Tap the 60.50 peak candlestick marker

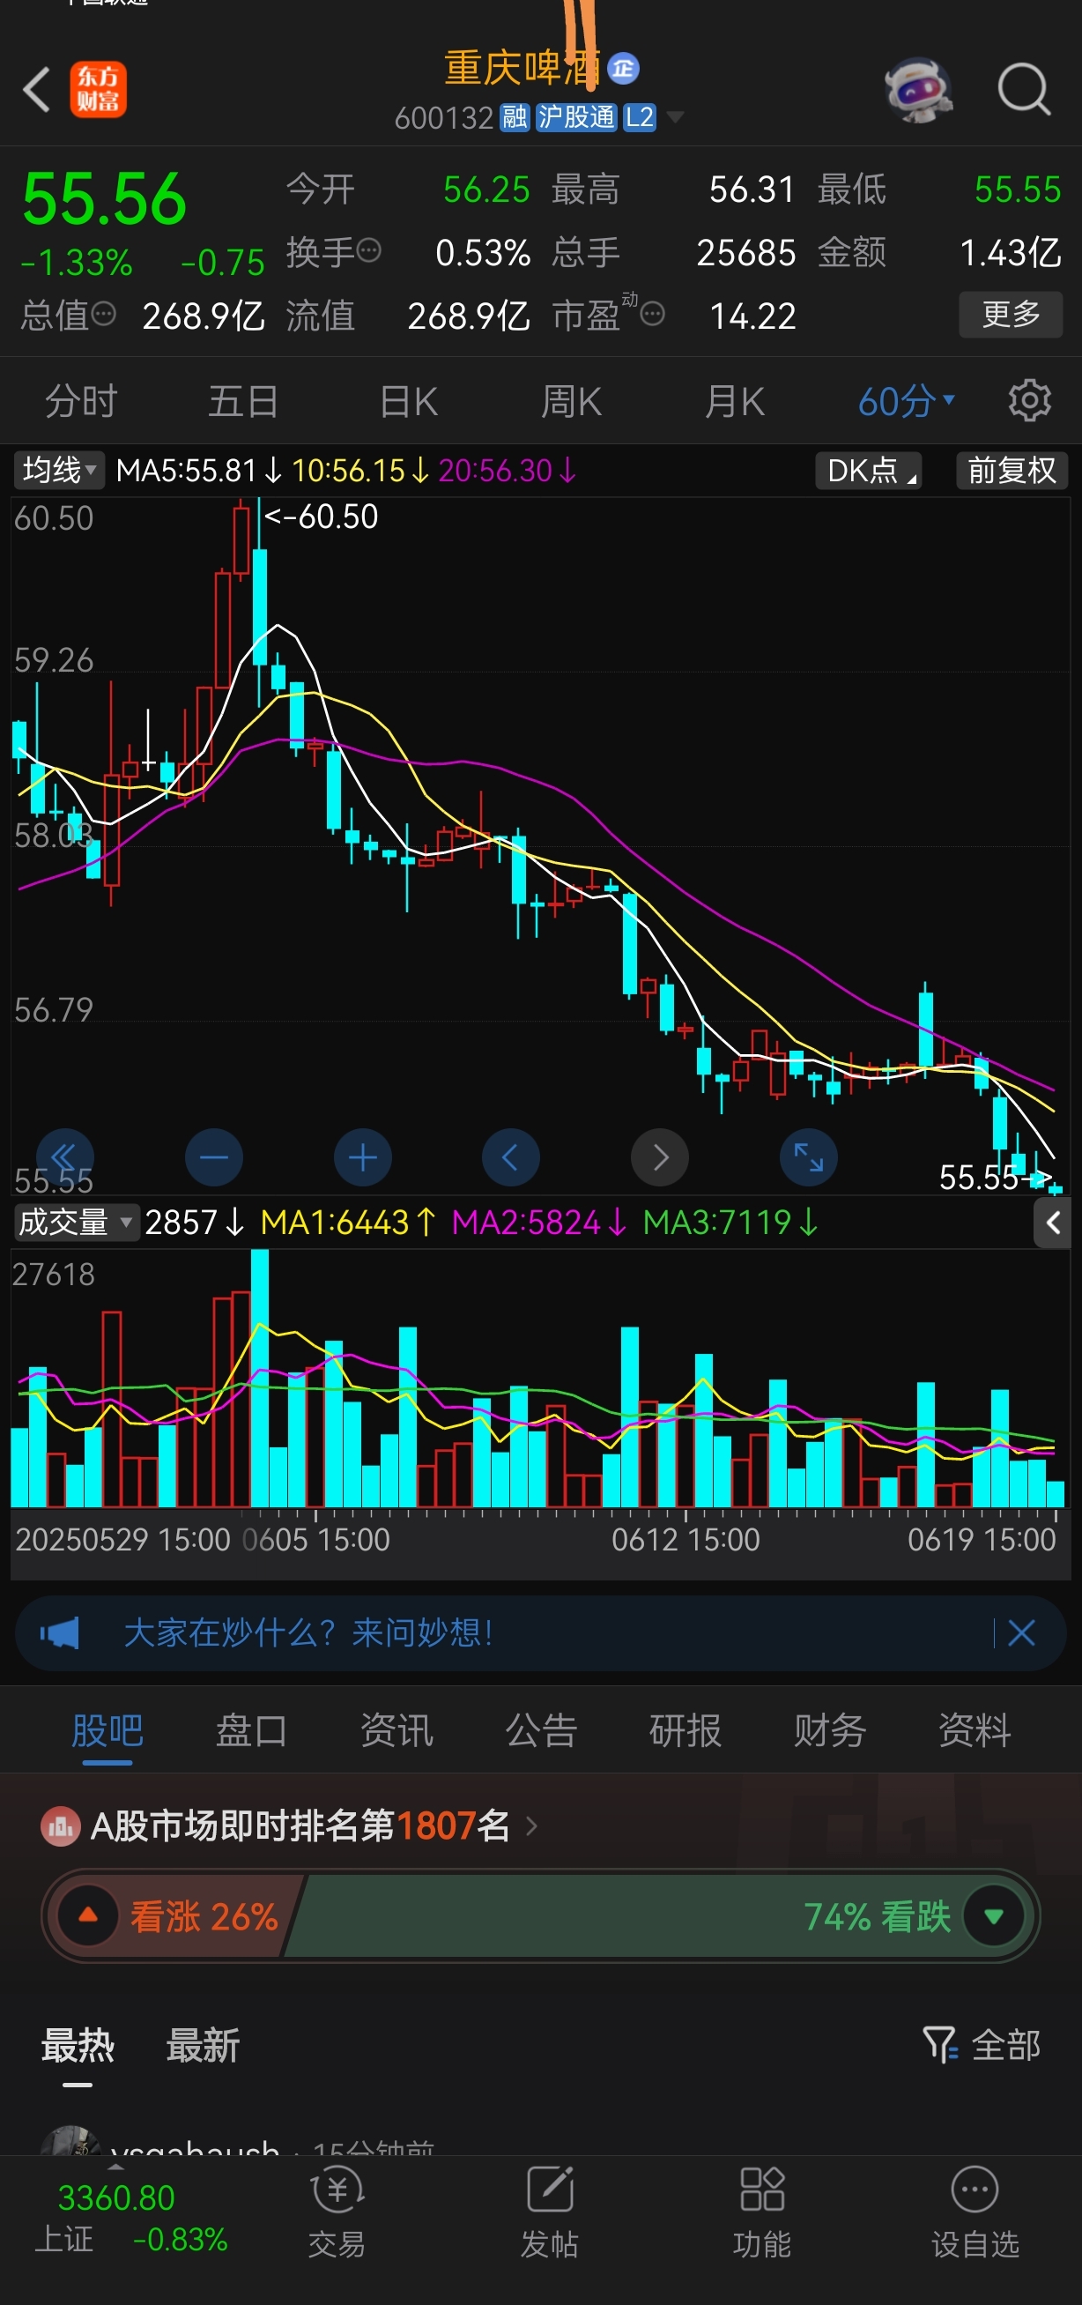coord(321,517)
